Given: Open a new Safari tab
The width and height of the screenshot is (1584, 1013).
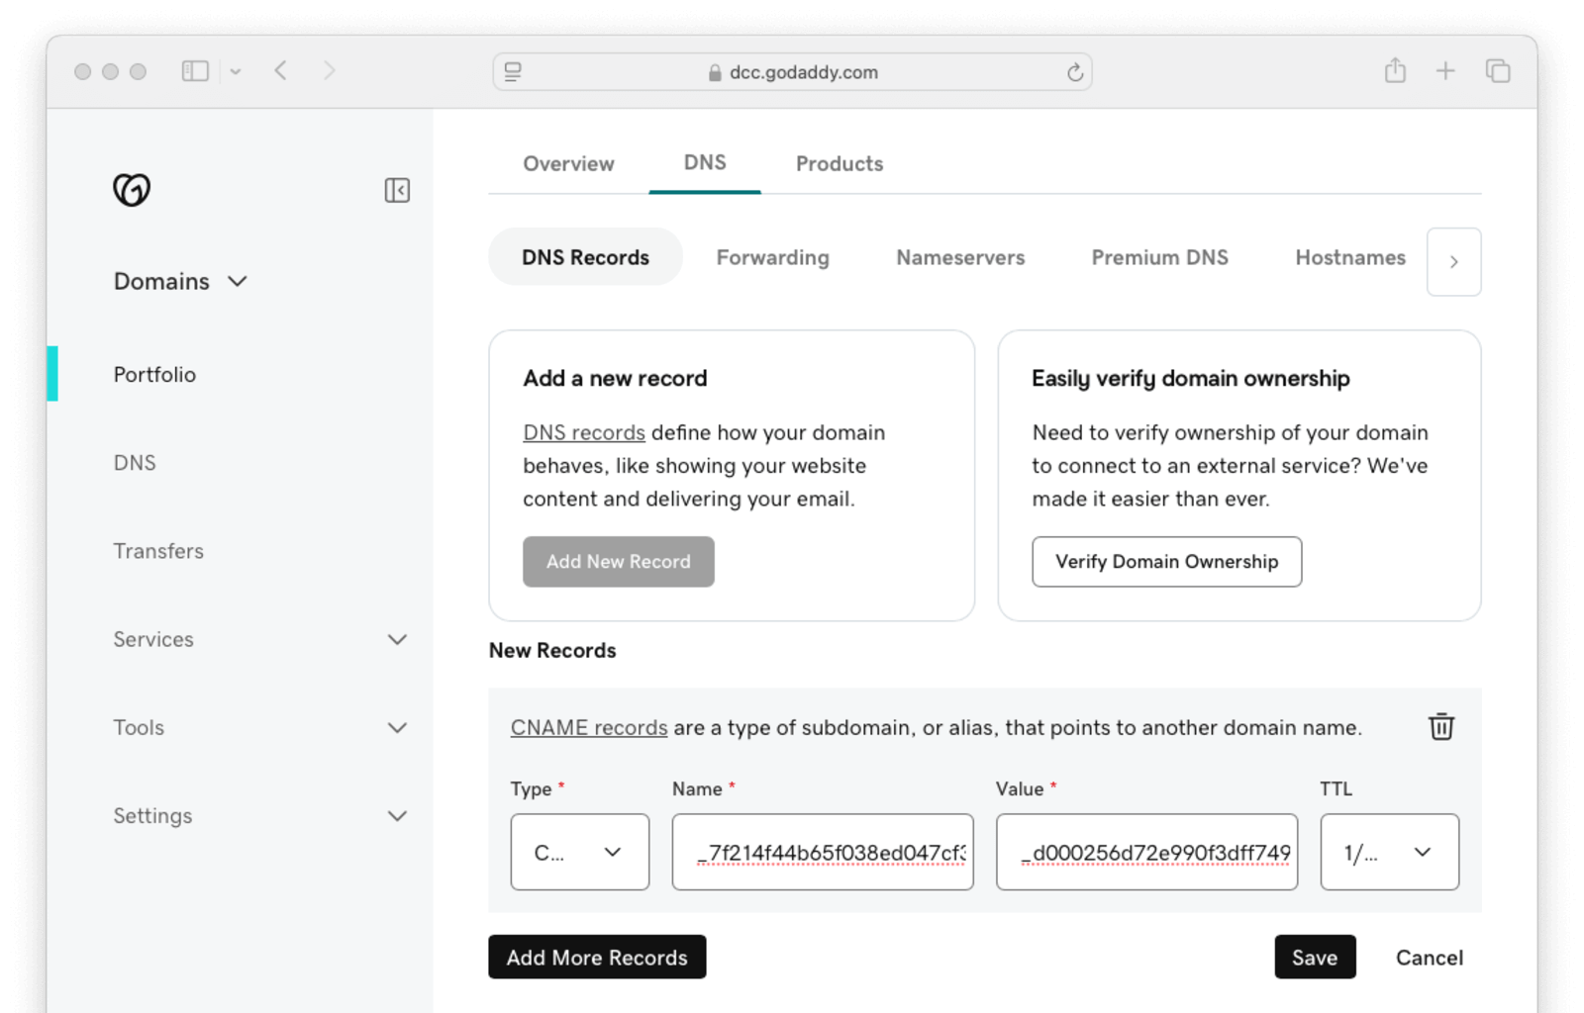Looking at the screenshot, I should pyautogui.click(x=1445, y=71).
